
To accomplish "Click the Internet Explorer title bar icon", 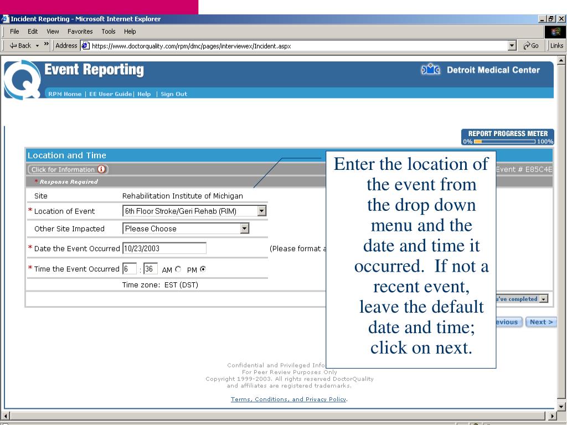I will [x=5, y=19].
